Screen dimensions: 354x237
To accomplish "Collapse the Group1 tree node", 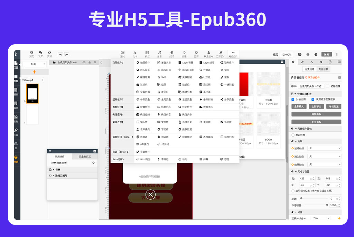I will point(23,80).
